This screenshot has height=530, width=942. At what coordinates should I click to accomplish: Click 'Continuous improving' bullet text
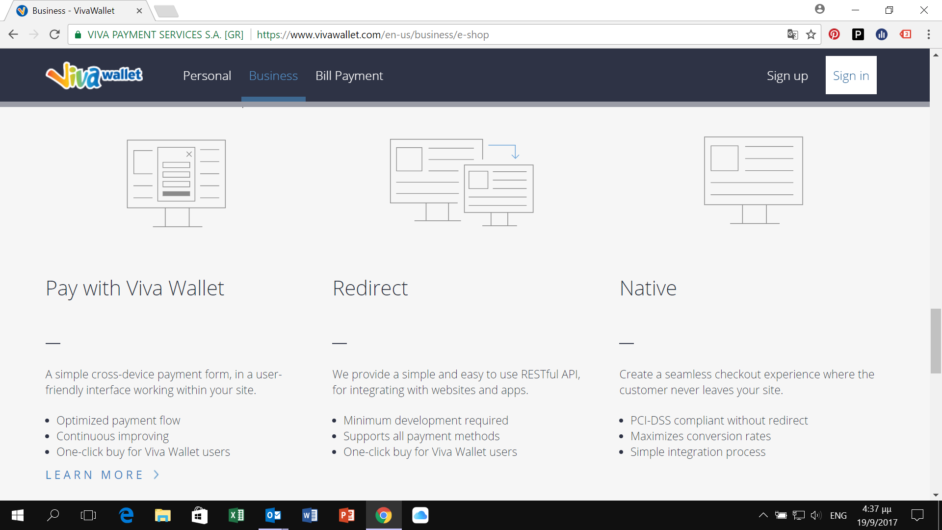(x=112, y=436)
